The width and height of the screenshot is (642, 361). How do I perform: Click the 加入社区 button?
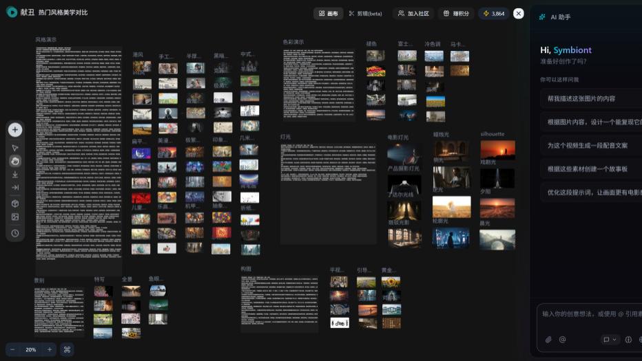coord(413,14)
